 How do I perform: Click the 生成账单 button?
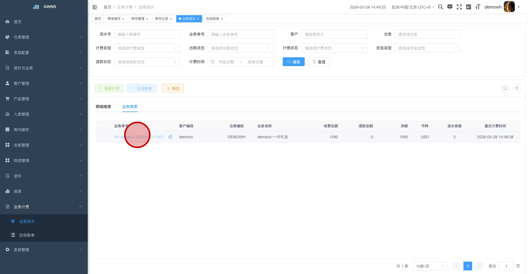[142, 88]
